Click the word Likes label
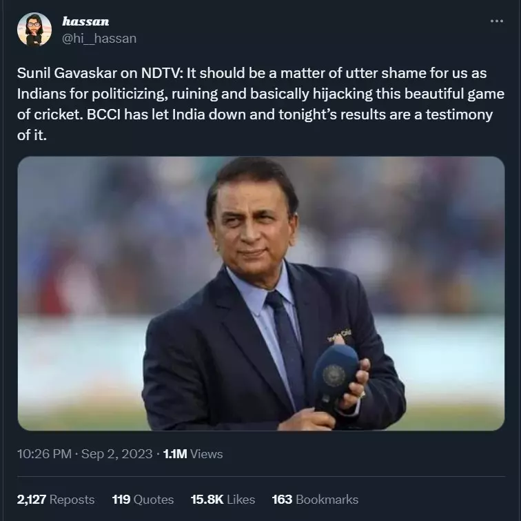This screenshot has width=521, height=521. 241,500
